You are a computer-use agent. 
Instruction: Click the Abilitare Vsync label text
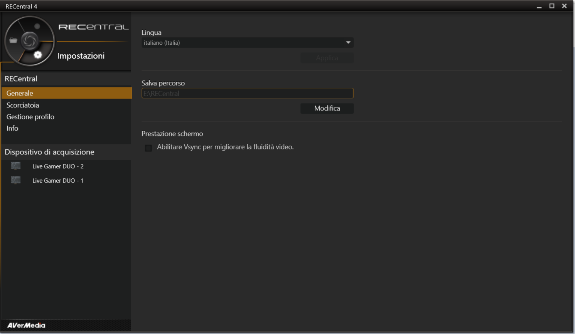tap(225, 147)
